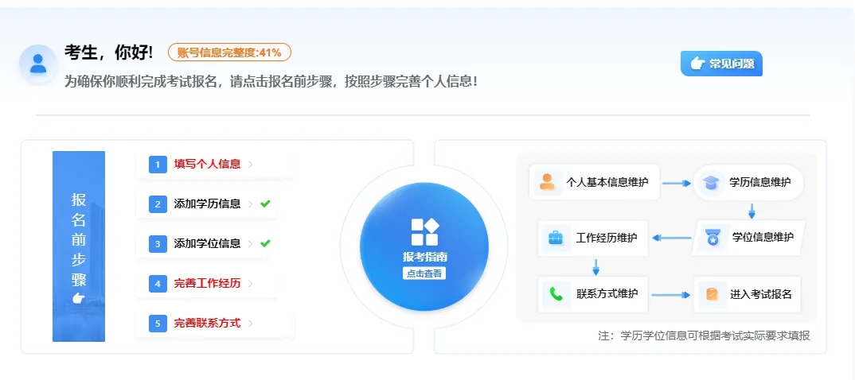Screen dimensions: 855x380
Task: Click the chevron next to 完善联系方式
Action: pos(250,324)
